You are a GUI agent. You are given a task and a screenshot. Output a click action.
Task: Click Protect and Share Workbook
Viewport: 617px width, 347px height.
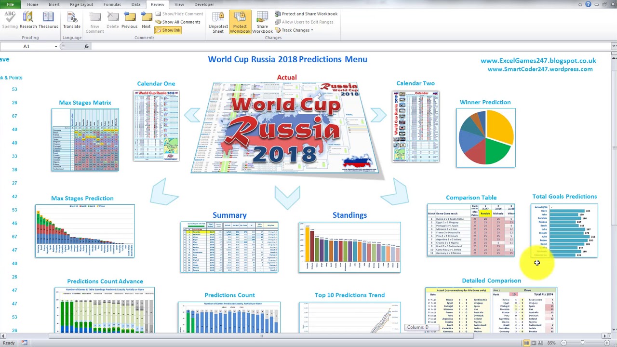[306, 14]
